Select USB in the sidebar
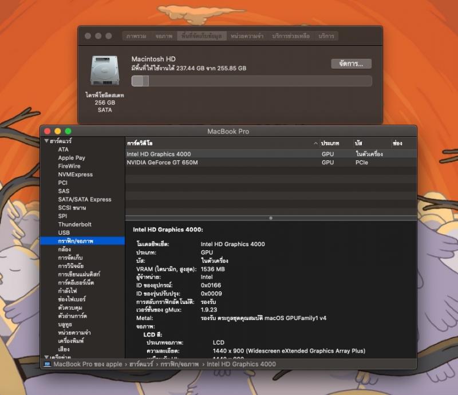This screenshot has width=458, height=395. (x=64, y=233)
